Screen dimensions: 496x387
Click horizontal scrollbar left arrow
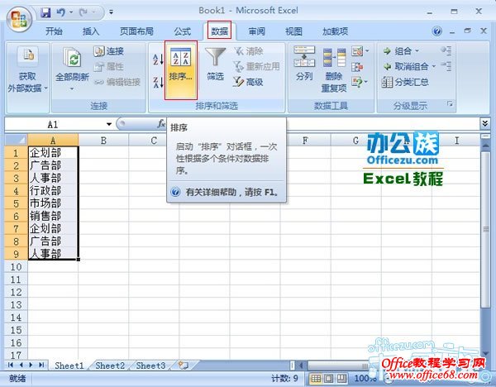(x=301, y=365)
